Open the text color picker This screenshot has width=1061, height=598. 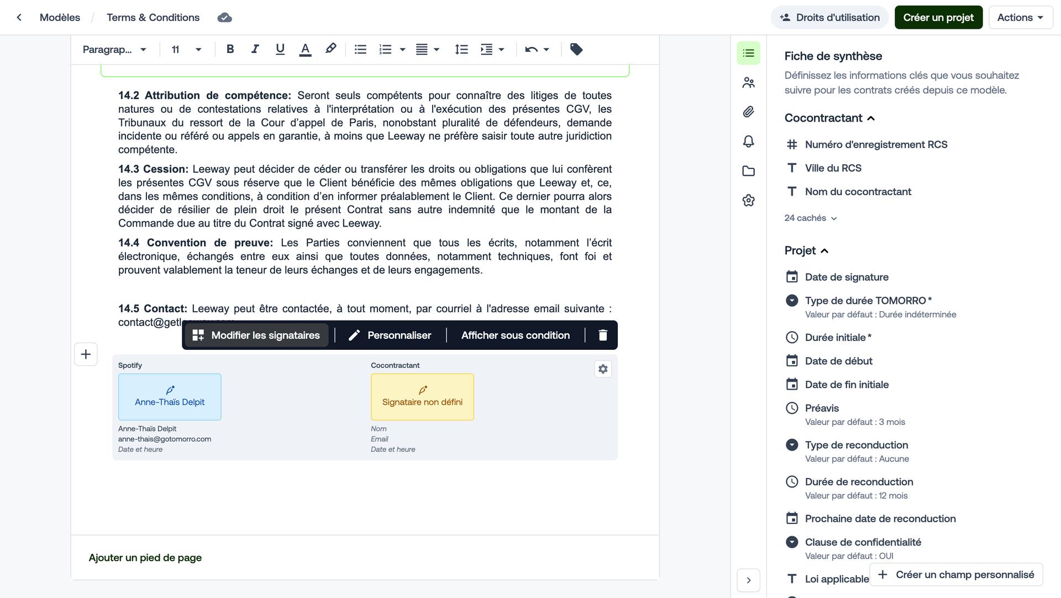305,49
